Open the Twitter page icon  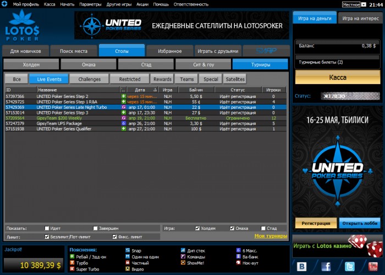[349, 267]
